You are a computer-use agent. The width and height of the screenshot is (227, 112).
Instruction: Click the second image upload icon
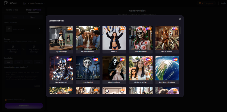tap(34, 47)
